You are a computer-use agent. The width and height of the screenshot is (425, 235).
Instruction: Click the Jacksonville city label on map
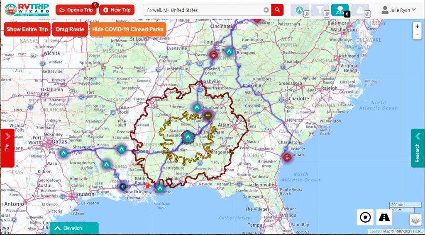(x=261, y=185)
